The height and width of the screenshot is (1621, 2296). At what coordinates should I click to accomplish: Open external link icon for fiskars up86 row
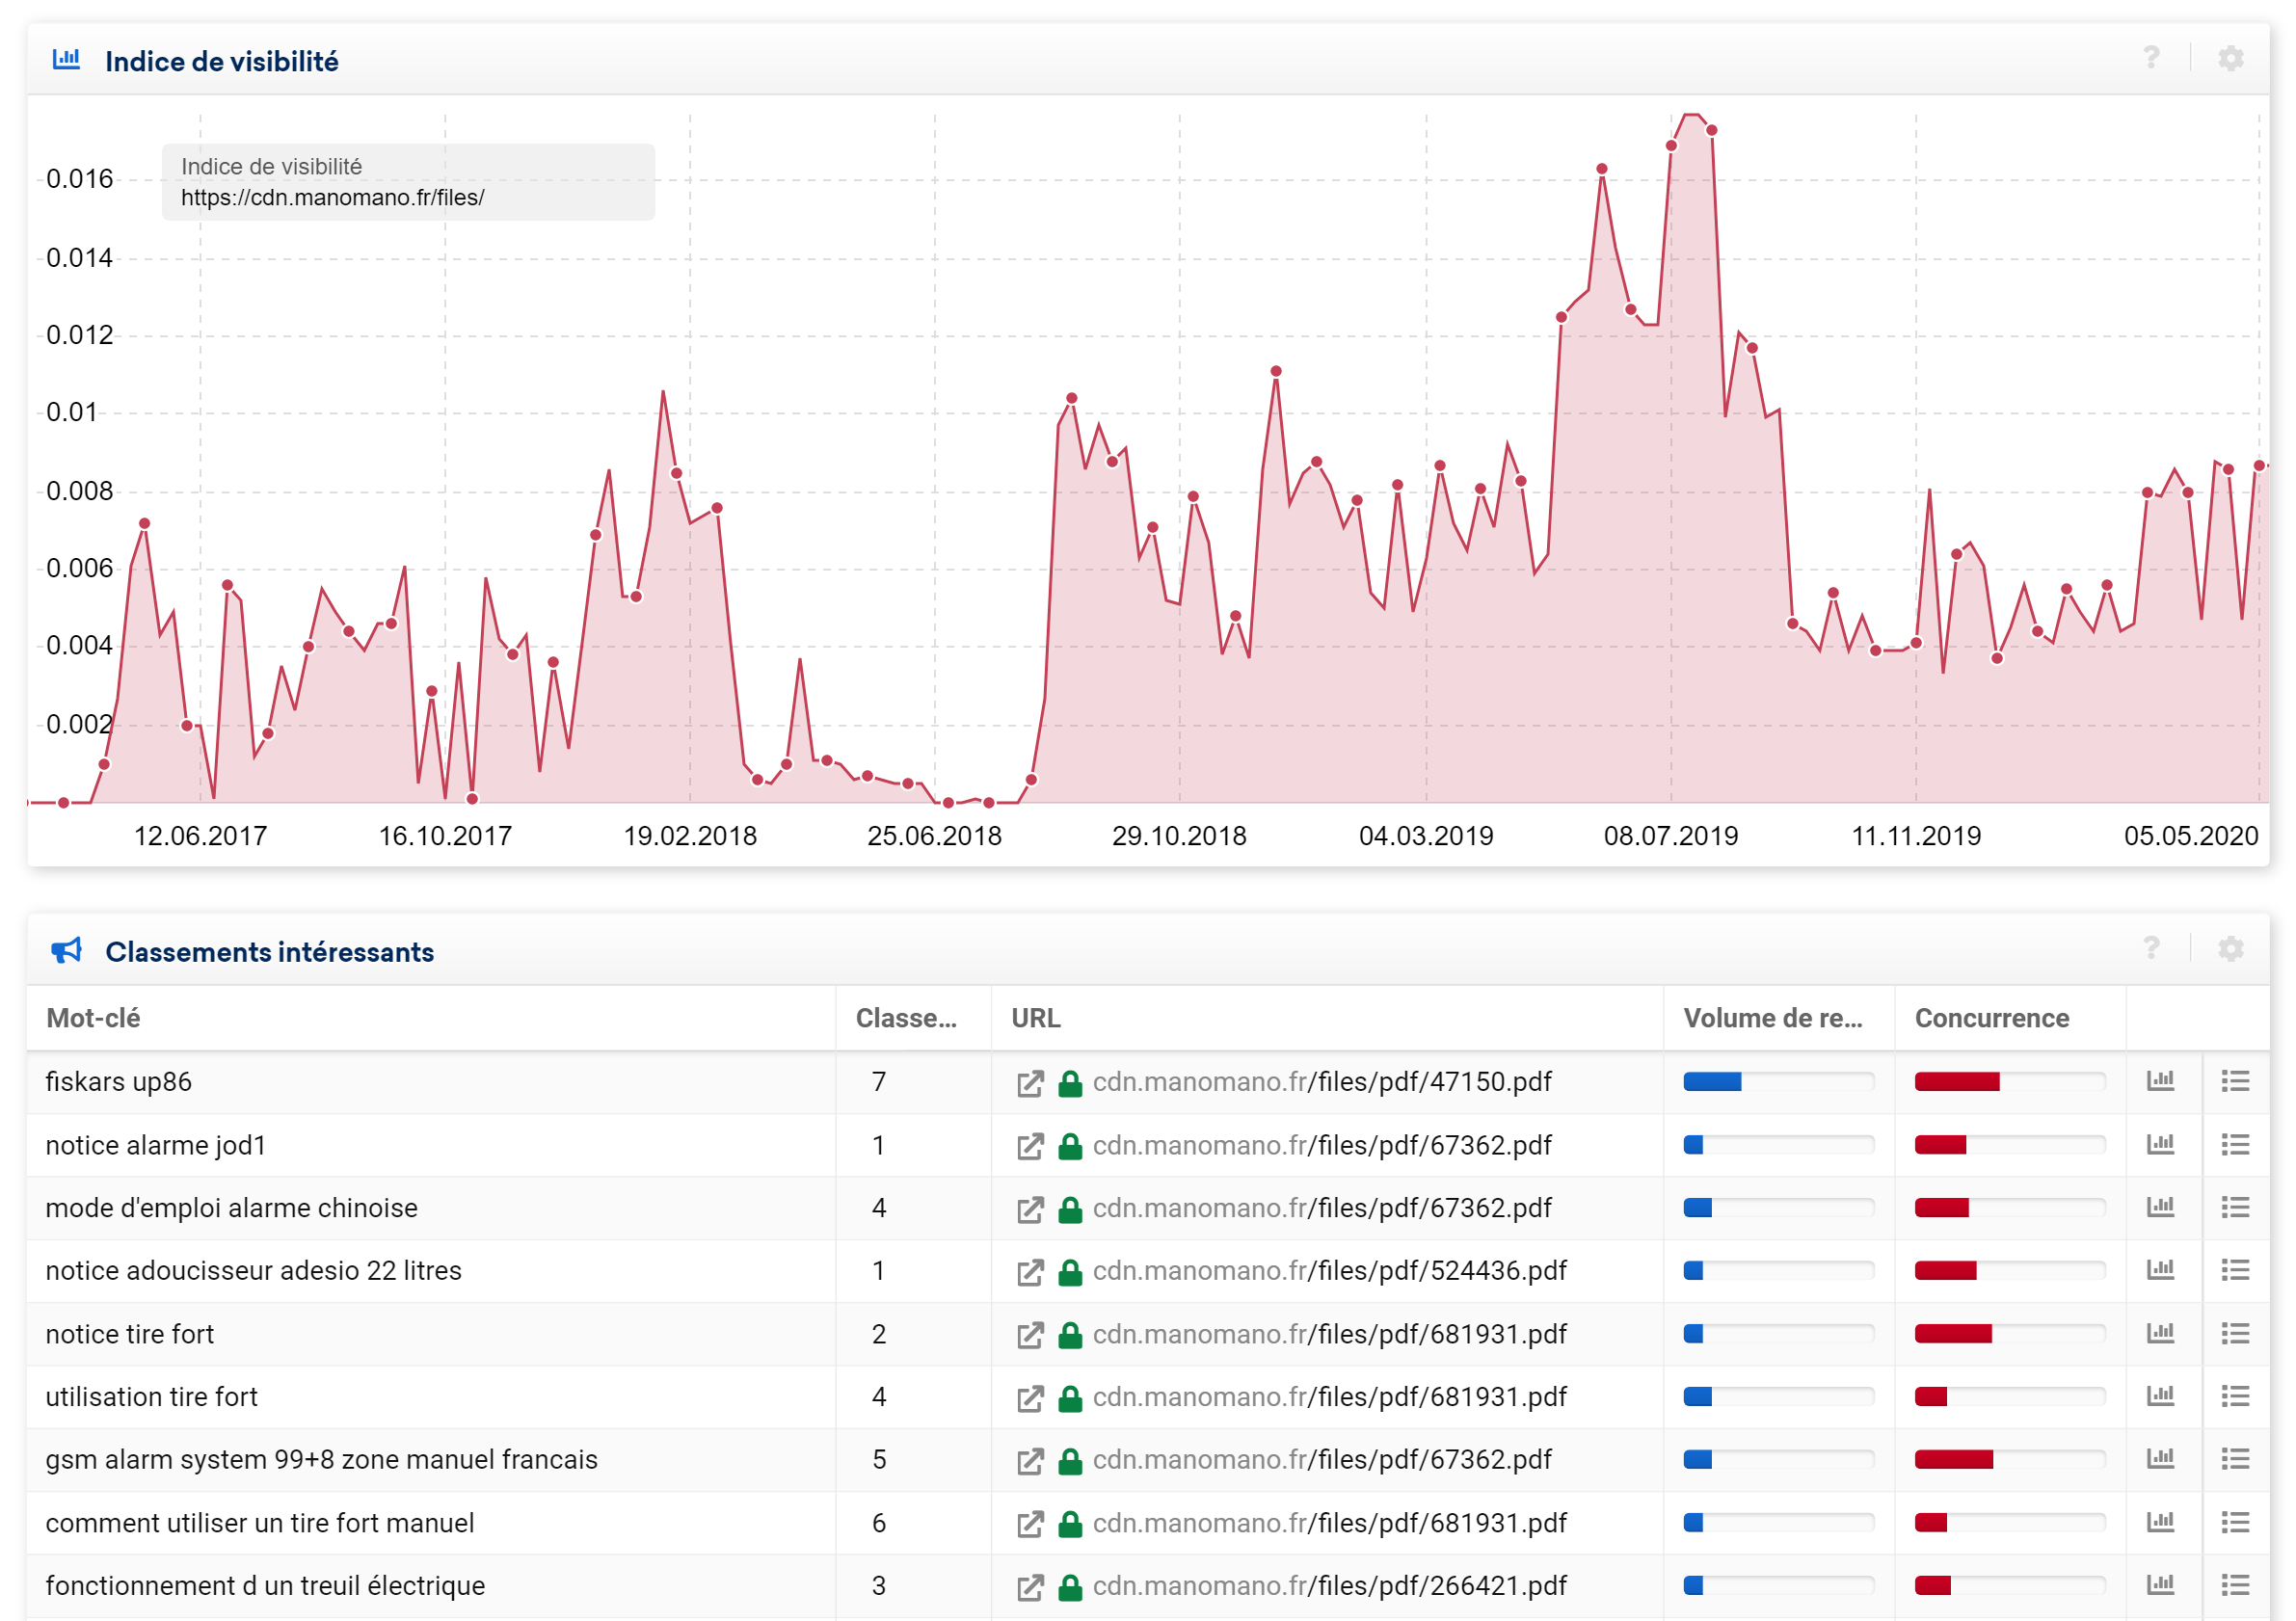click(x=1030, y=1083)
